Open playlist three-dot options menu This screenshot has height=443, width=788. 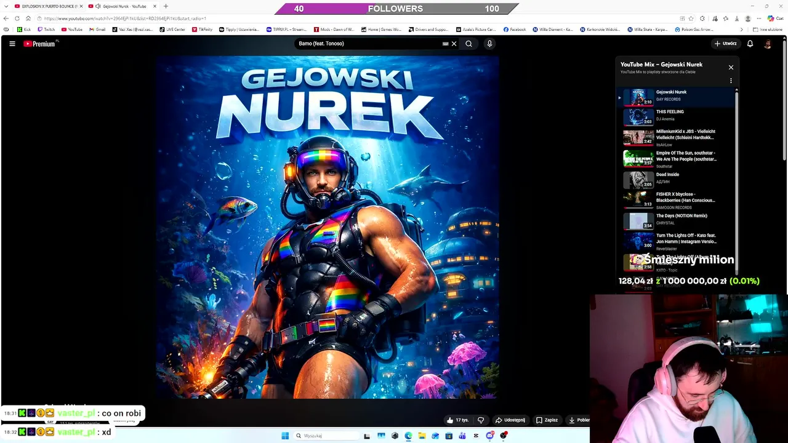point(731,81)
